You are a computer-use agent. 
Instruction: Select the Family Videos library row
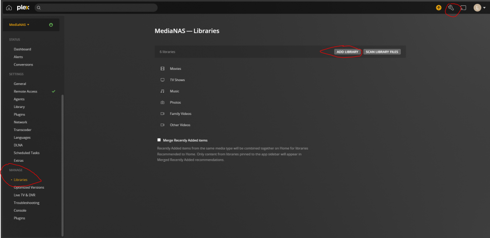coord(280,114)
